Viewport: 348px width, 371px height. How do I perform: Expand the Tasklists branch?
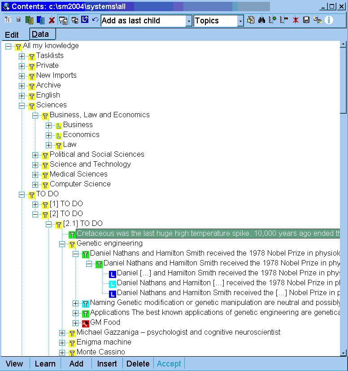click(22, 56)
